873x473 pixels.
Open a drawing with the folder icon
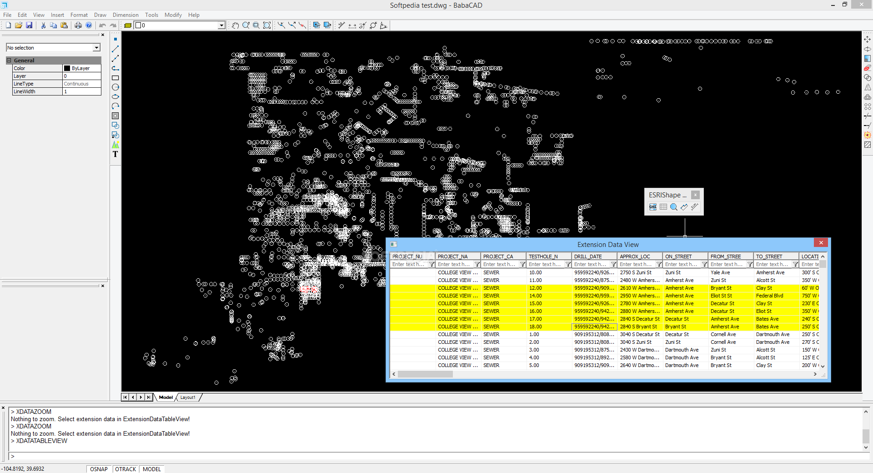tap(19, 25)
